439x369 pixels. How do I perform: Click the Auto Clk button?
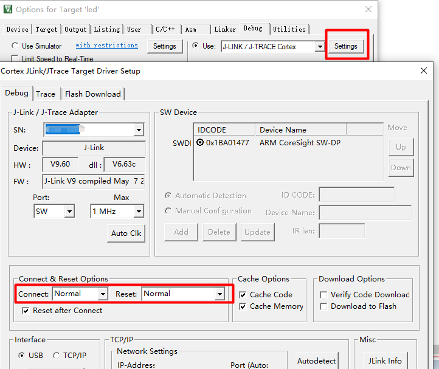126,233
